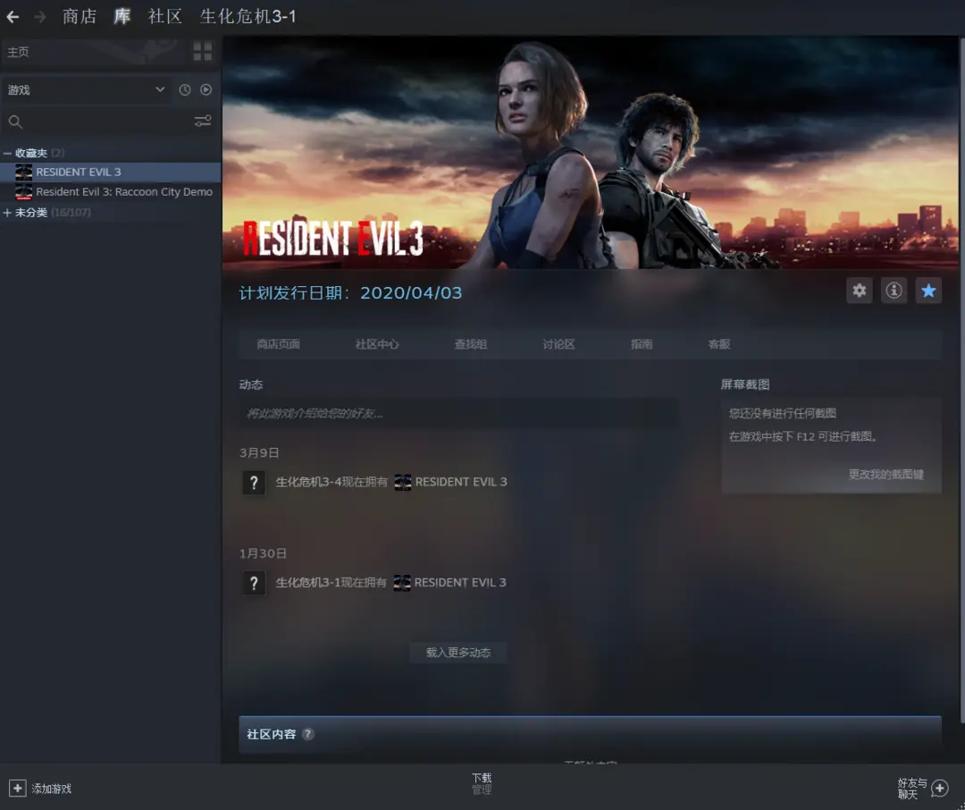Expand the 未分类 category
Image resolution: width=965 pixels, height=810 pixels.
7,213
